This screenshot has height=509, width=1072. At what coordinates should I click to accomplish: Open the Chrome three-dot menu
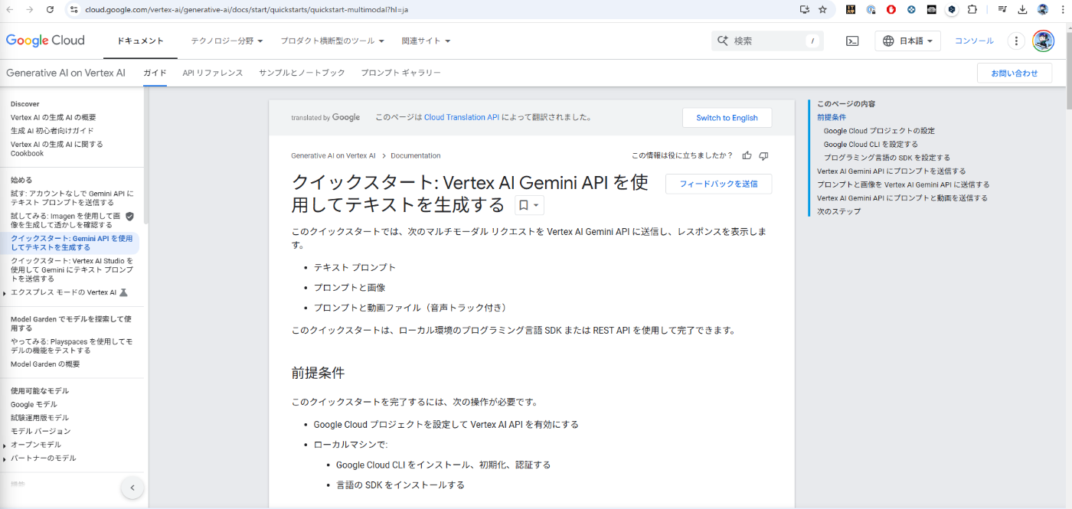click(x=1061, y=9)
